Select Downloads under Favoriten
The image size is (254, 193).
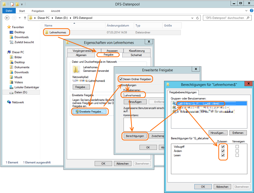[x=21, y=37]
